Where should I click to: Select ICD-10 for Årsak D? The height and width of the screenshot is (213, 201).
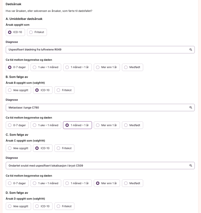pos(43,206)
